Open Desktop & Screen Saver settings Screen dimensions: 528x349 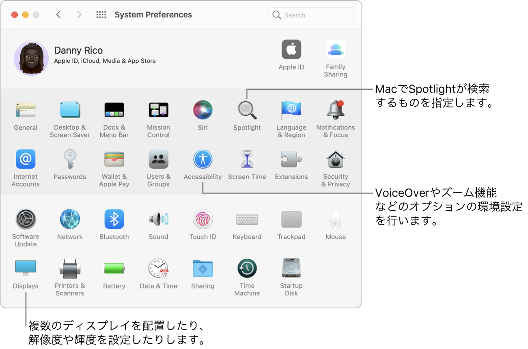click(70, 110)
